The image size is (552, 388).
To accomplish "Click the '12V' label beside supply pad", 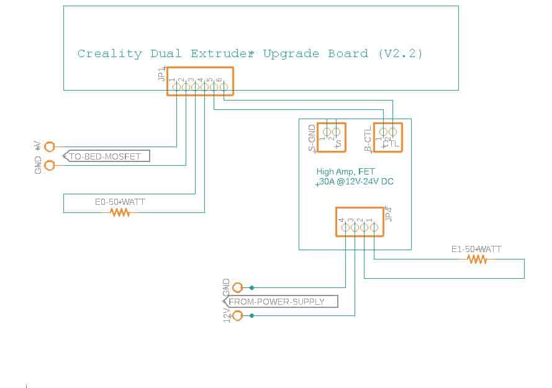I will (x=227, y=316).
